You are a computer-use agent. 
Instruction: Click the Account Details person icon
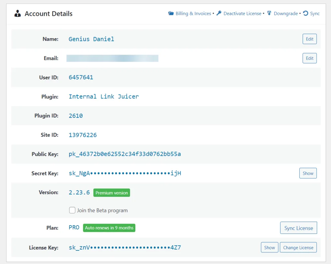(17, 14)
